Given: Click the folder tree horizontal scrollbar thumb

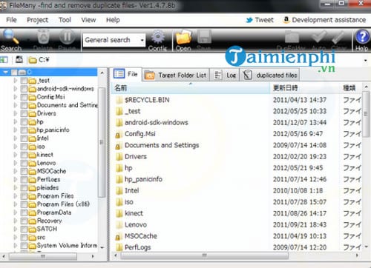Looking at the screenshot, I should point(42,256).
